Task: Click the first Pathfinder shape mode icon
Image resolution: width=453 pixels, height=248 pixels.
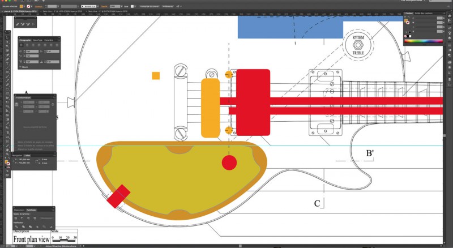Action: [17, 218]
